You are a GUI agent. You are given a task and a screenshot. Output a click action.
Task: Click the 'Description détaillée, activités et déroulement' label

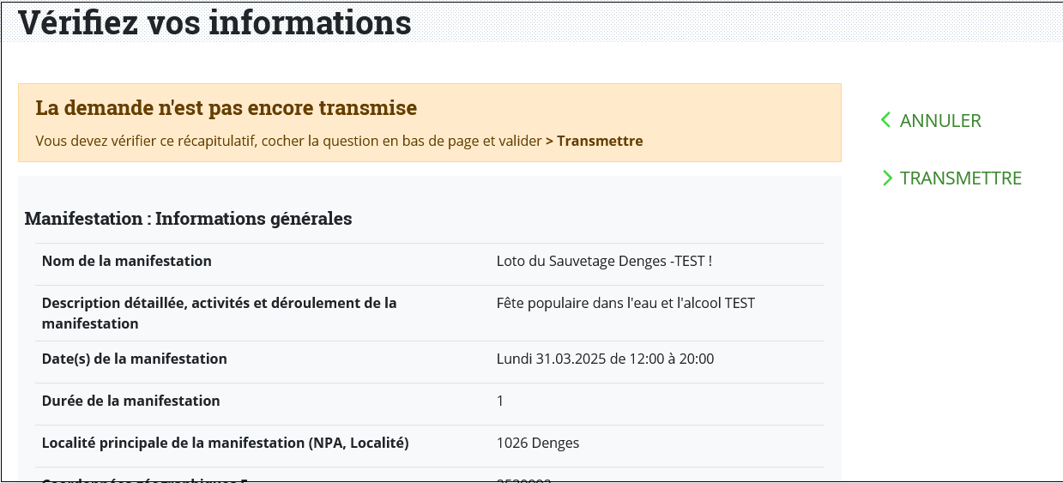pos(219,313)
